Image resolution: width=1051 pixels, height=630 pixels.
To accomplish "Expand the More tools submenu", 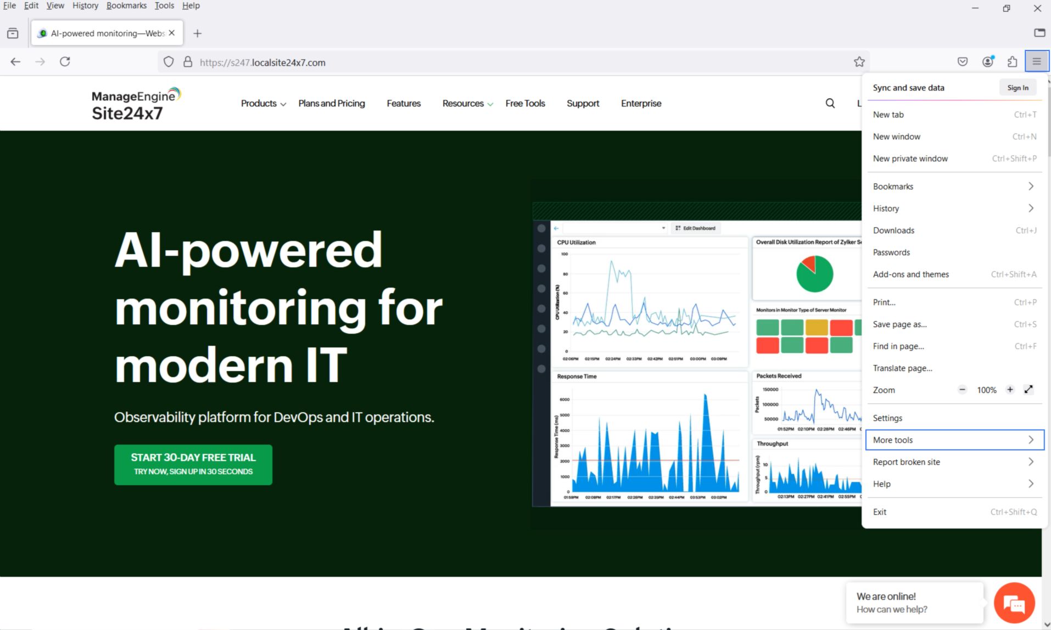I will [954, 440].
